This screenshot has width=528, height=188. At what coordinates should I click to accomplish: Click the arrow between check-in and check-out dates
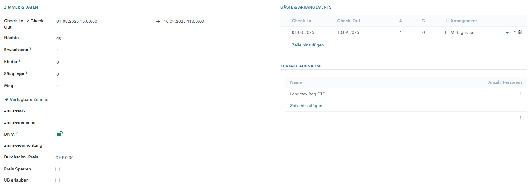click(158, 22)
